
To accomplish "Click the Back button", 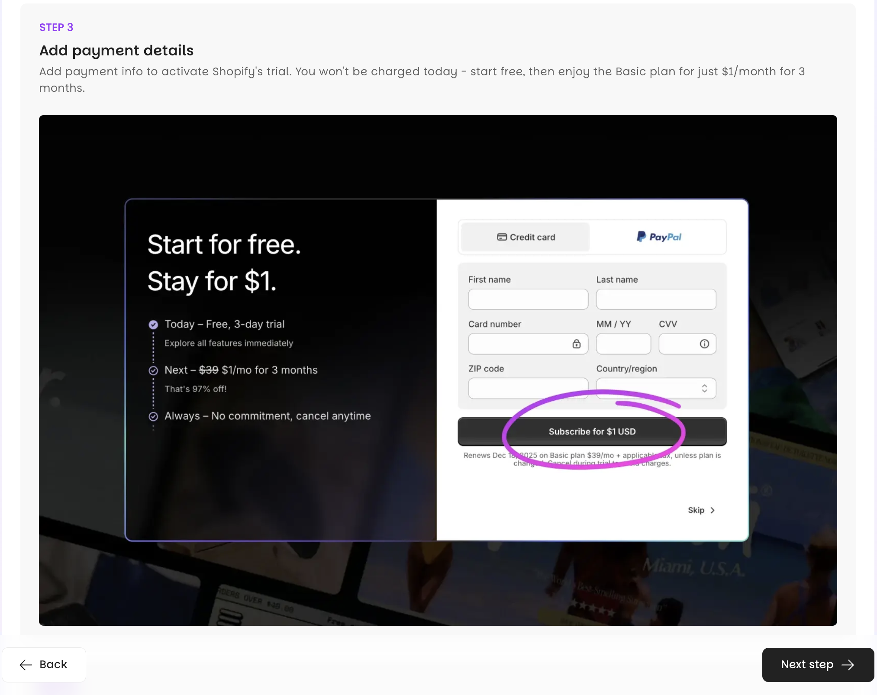I will click(44, 664).
